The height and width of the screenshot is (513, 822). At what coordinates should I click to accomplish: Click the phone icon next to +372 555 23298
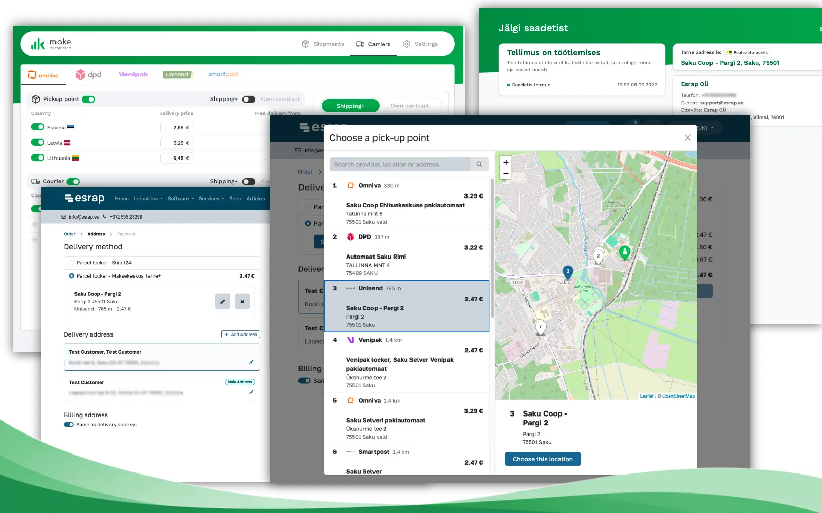tap(105, 216)
